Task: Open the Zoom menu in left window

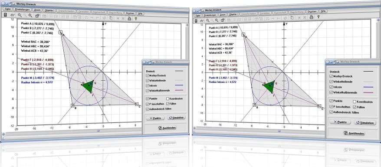Action: click(37, 10)
